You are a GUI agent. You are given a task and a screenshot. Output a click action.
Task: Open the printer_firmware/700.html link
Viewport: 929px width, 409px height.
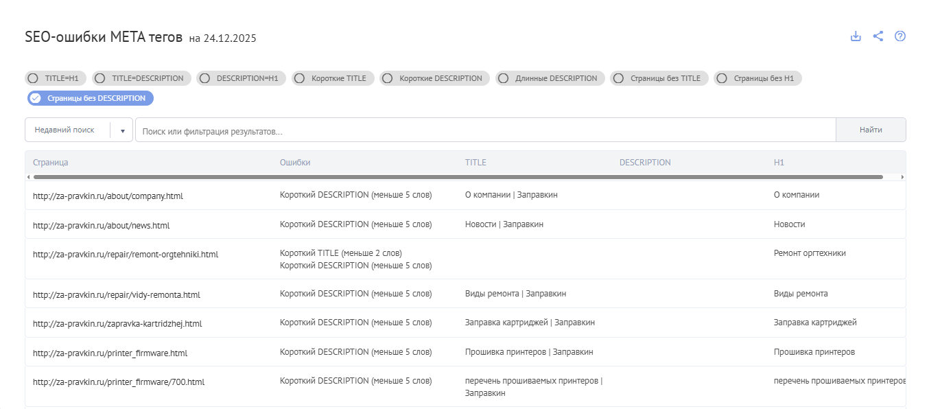click(x=119, y=382)
